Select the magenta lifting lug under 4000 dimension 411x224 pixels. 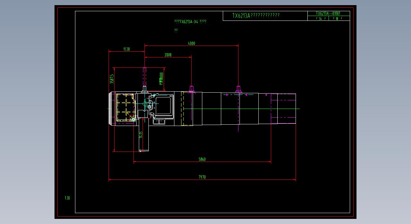click(x=238, y=89)
